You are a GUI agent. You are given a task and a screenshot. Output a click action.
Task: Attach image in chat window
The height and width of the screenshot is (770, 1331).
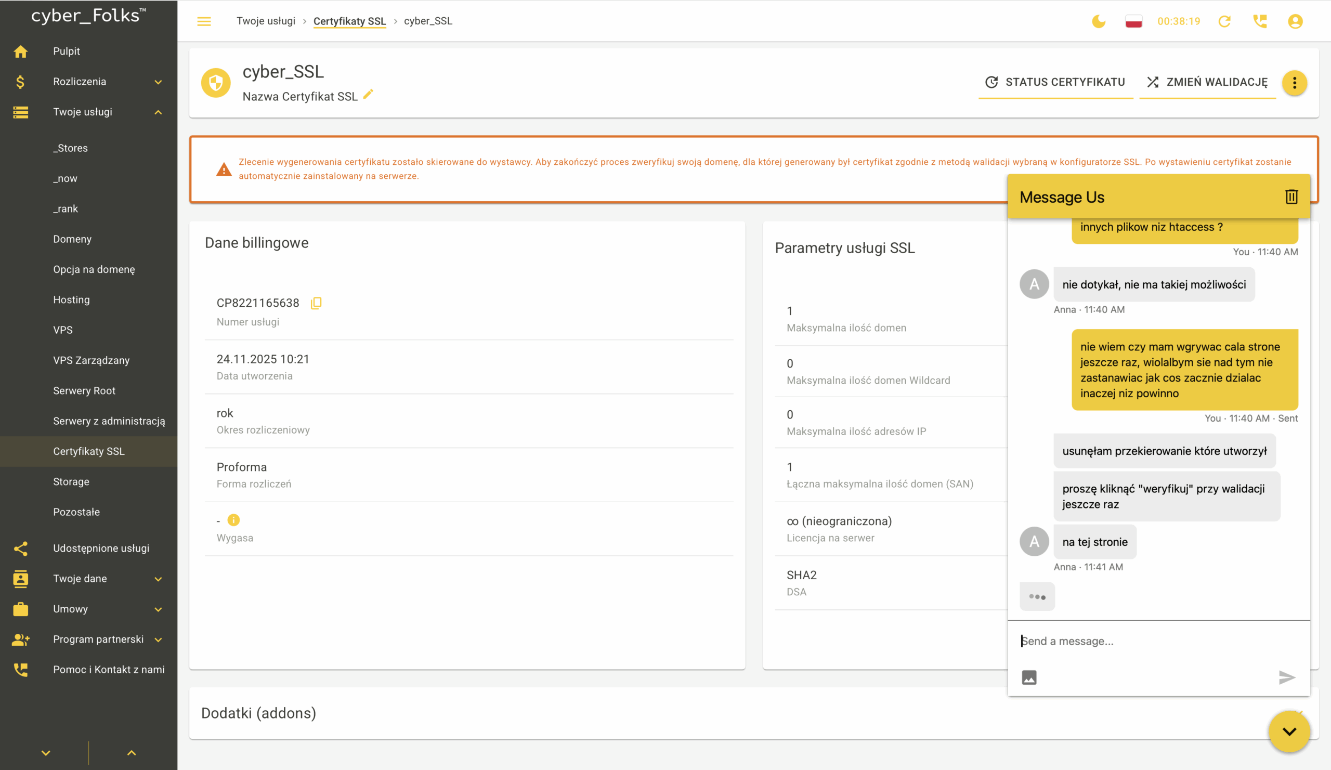(x=1029, y=677)
